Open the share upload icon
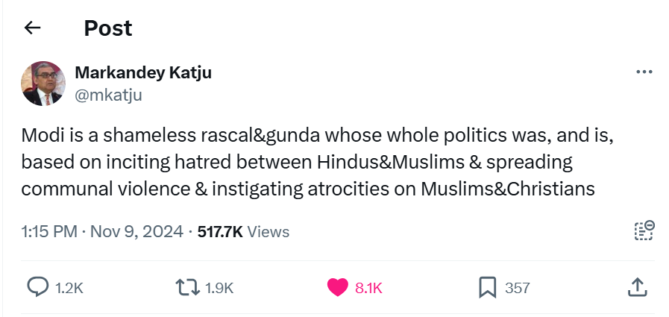Screen dimensions: 669x317 tap(636, 287)
